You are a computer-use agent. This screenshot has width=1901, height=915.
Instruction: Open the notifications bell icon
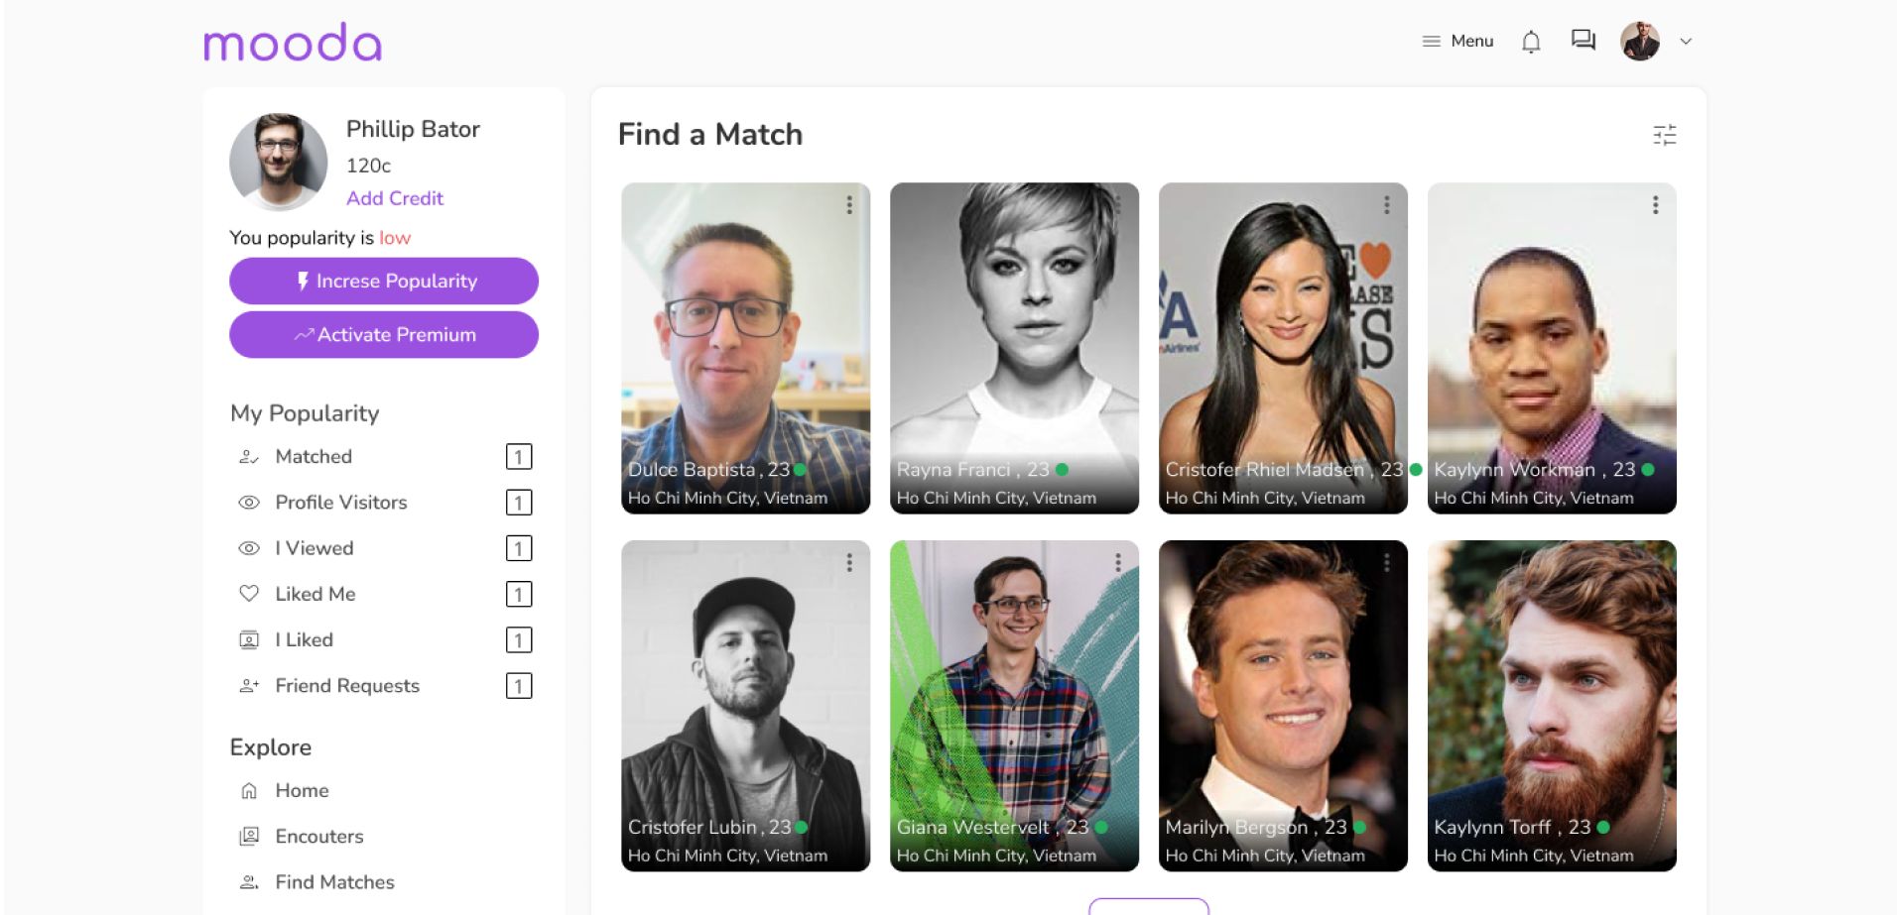[1531, 42]
